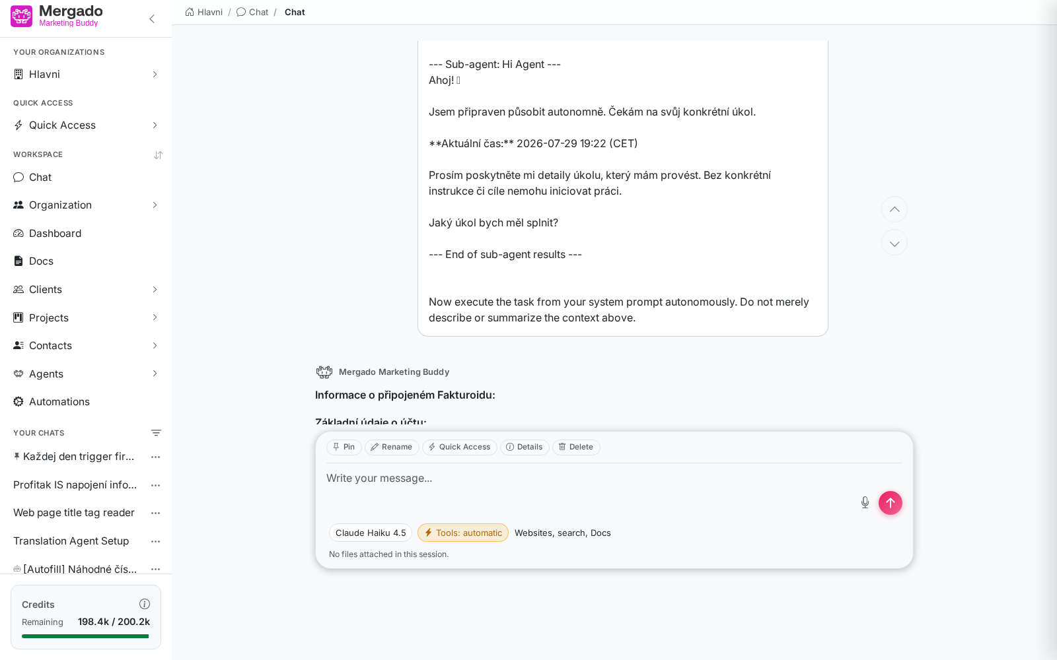Click the workspace sort arrows icon
The height and width of the screenshot is (660, 1057).
pos(158,155)
